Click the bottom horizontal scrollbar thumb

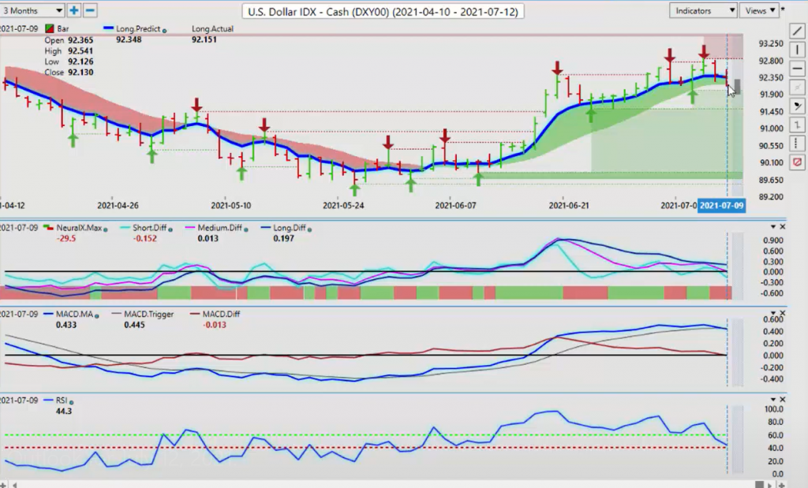[759, 484]
